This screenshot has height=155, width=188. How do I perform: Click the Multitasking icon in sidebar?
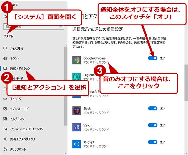coord(5,119)
